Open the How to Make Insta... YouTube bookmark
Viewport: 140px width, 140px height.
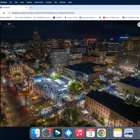click(x=111, y=18)
